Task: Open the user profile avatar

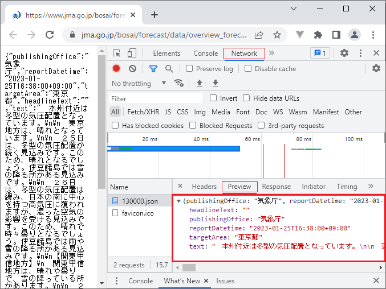Action: point(355,35)
